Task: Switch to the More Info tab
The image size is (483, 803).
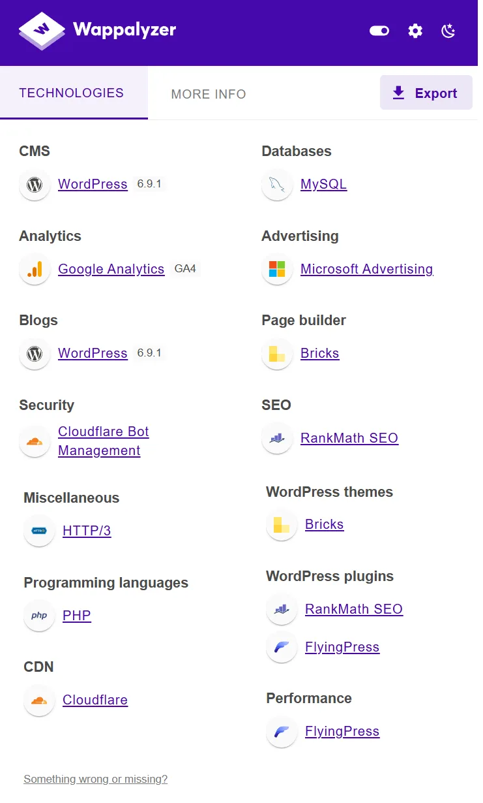Action: point(209,94)
